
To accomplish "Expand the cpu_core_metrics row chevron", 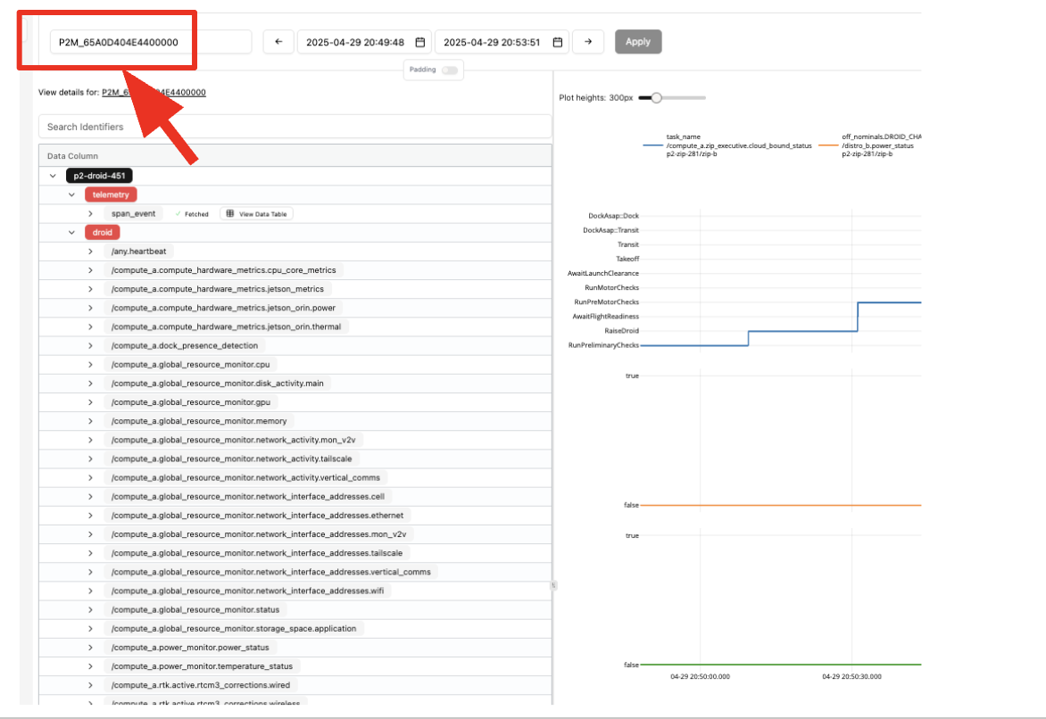I will [90, 270].
